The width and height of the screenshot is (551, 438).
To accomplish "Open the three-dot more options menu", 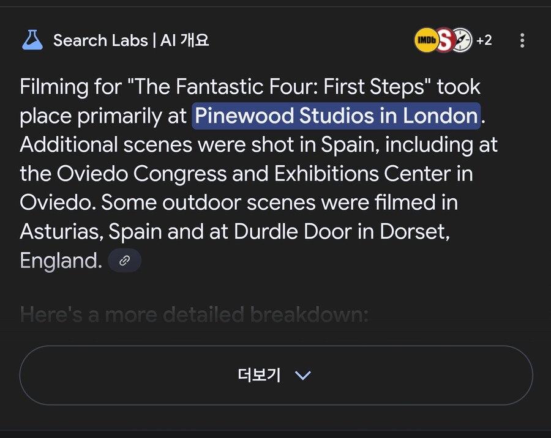I will 522,40.
